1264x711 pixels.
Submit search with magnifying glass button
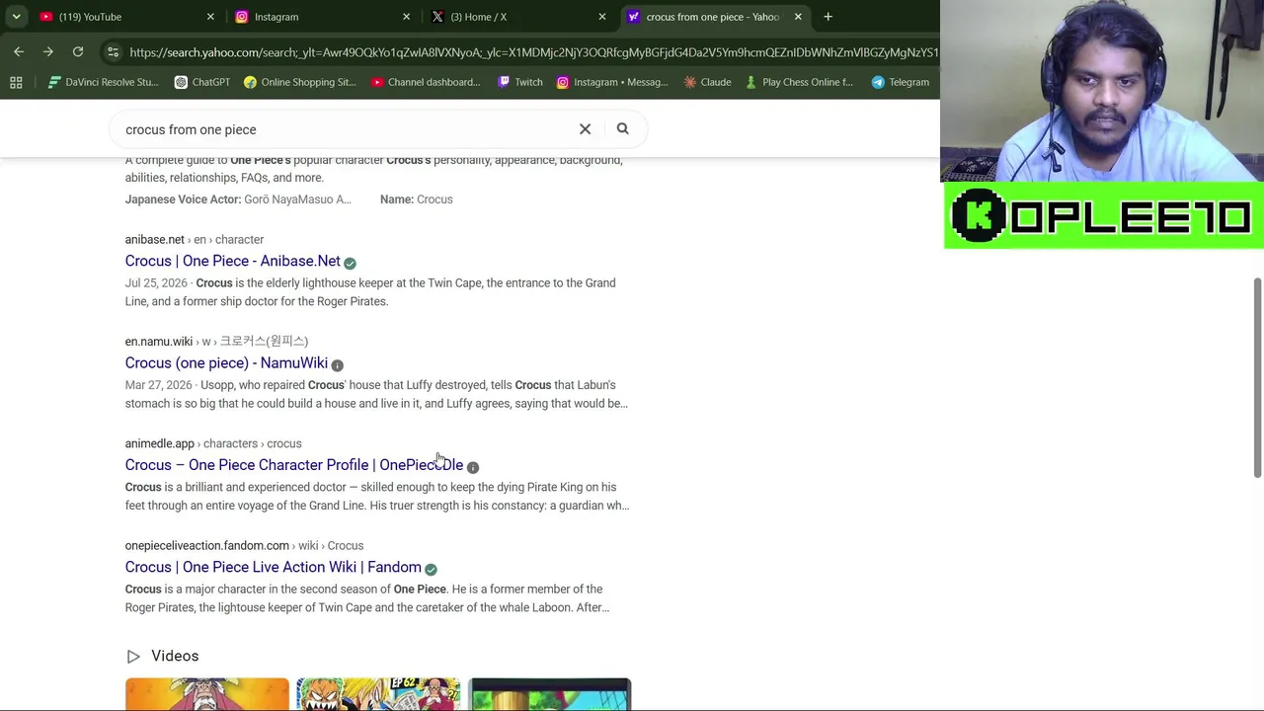click(622, 128)
